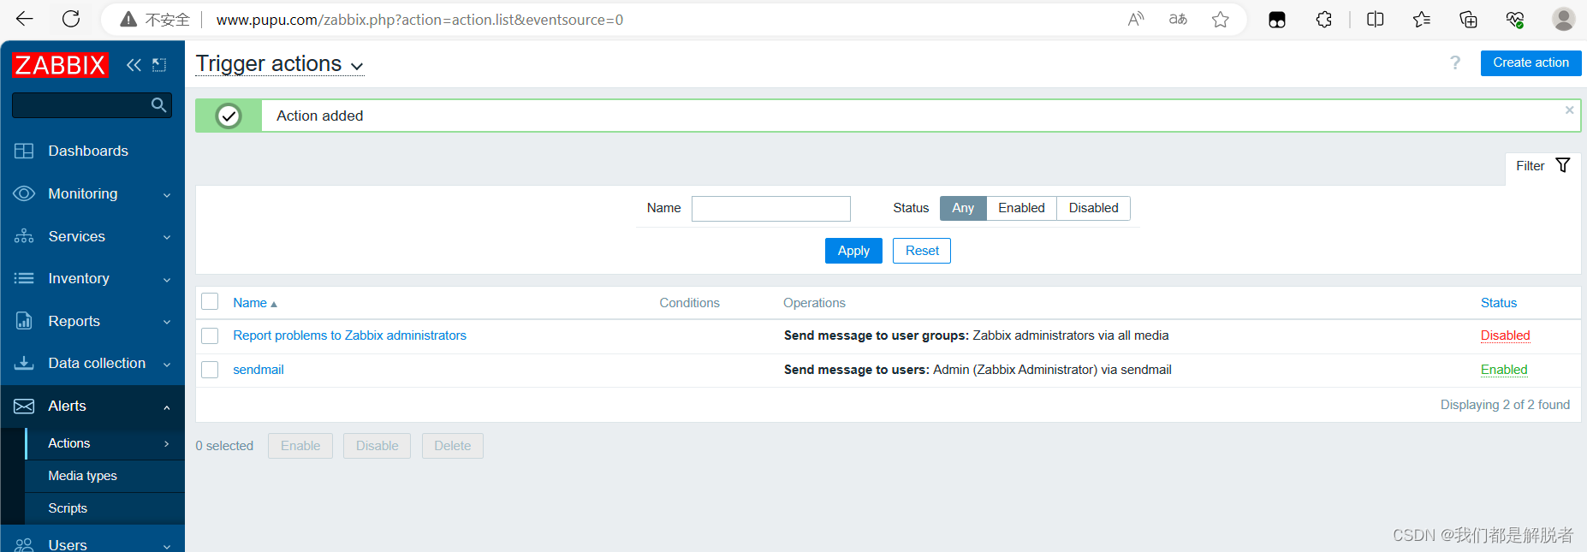Open the browser profile avatar
1587x552 pixels.
1564,19
